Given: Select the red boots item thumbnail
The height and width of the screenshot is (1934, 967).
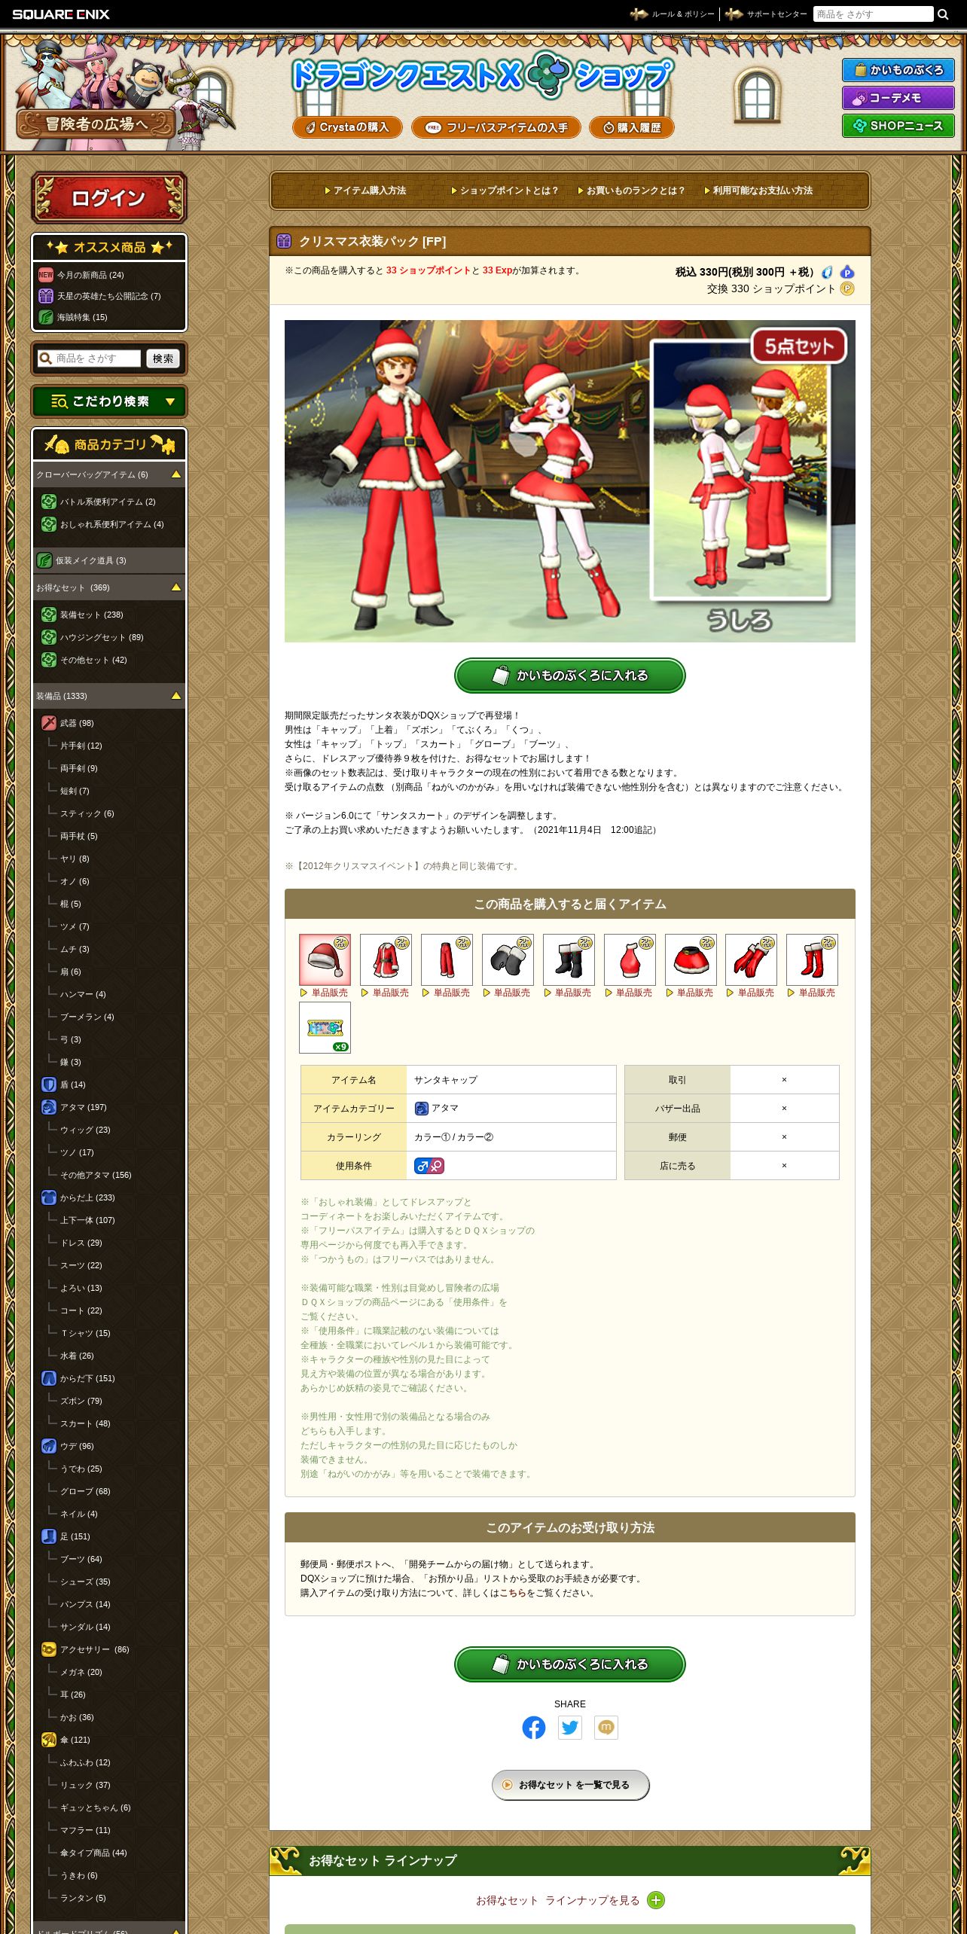Looking at the screenshot, I should 812,959.
